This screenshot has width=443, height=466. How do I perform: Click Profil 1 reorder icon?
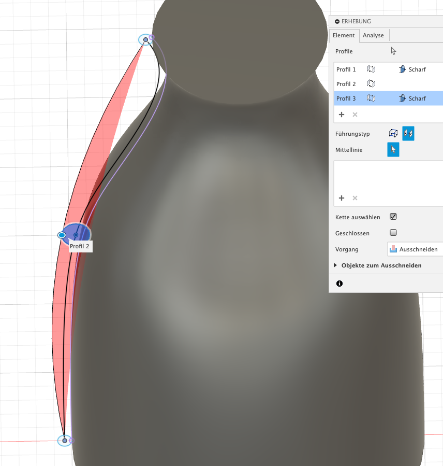[371, 69]
